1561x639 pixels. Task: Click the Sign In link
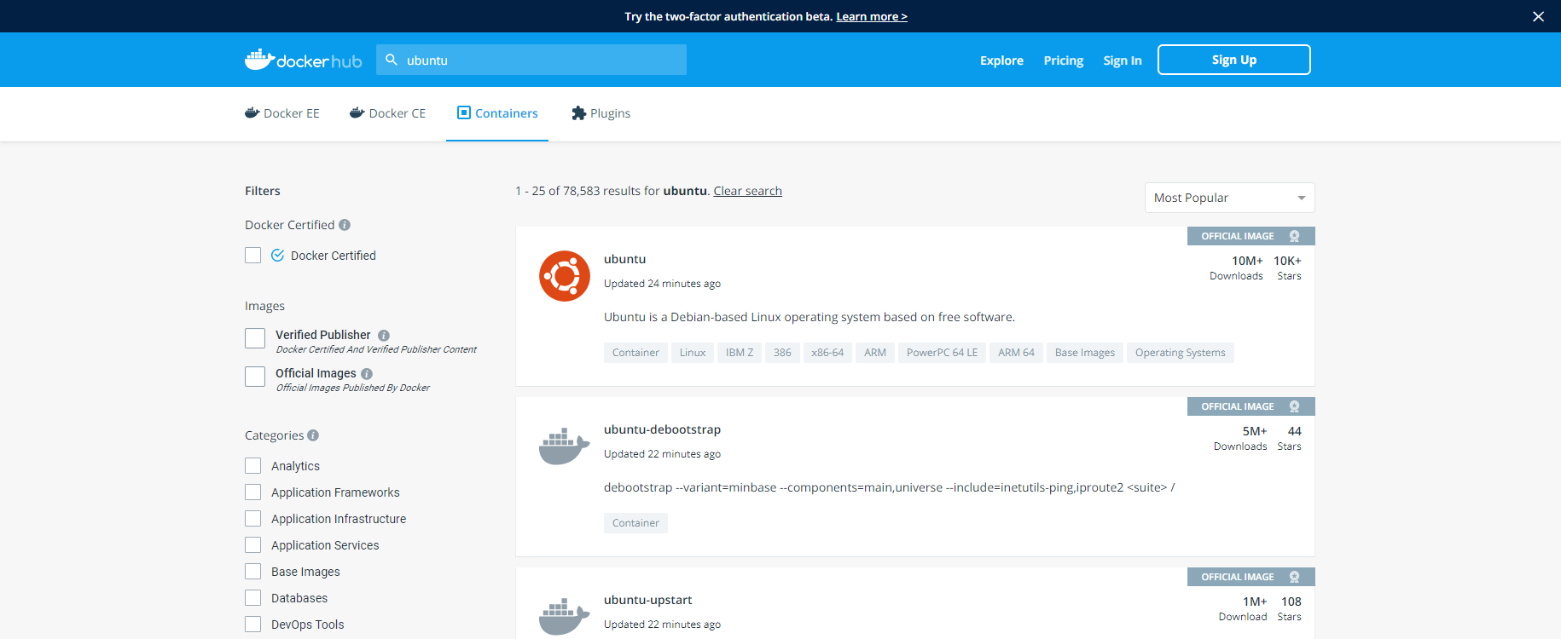[1122, 60]
